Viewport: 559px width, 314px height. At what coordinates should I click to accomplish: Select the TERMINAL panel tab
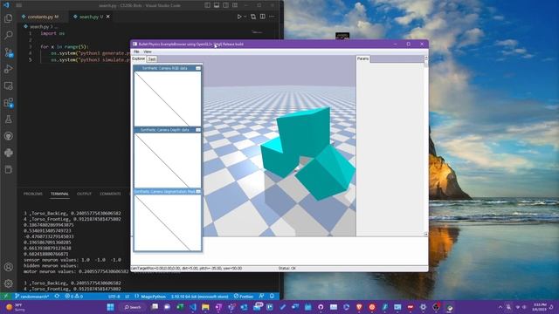coord(59,194)
